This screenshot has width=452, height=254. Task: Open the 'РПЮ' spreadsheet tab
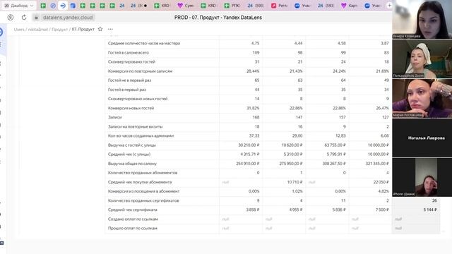pos(232,6)
